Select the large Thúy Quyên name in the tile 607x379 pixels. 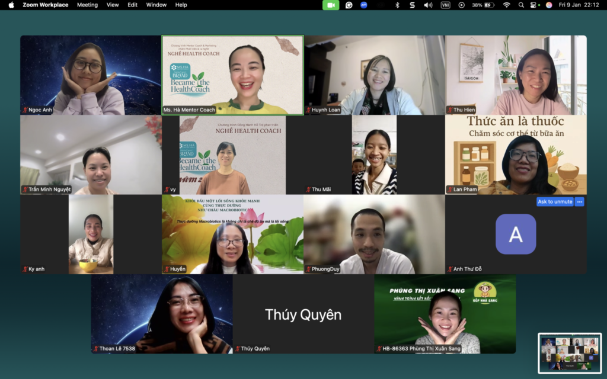click(x=303, y=314)
